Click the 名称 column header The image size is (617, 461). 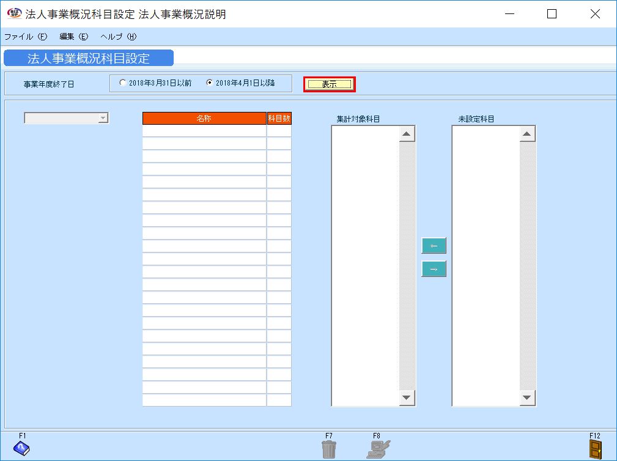pos(204,119)
